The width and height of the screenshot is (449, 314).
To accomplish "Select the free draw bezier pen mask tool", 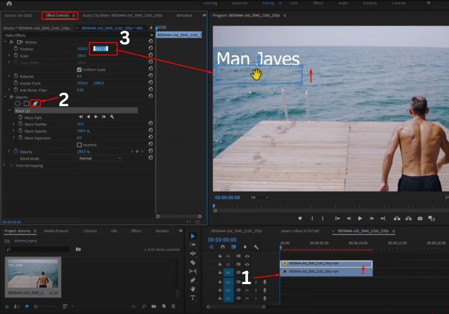I will click(x=35, y=103).
